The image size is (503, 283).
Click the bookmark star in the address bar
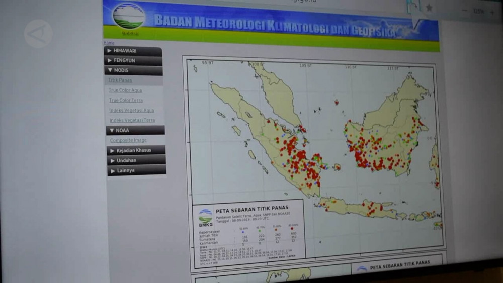point(429,8)
